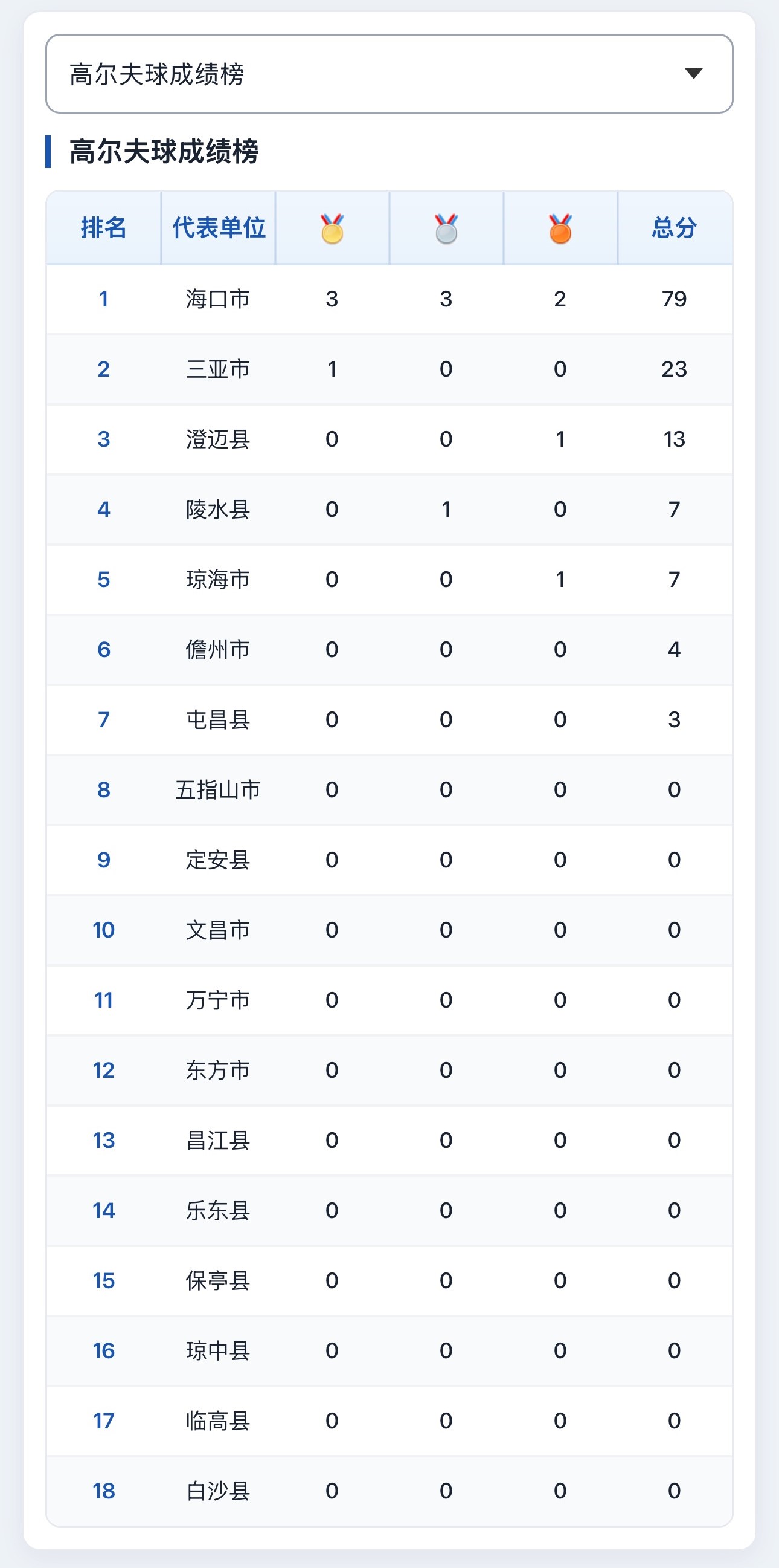Screen dimensions: 779x1568
Task: Click the 总分 column header
Action: 675,228
